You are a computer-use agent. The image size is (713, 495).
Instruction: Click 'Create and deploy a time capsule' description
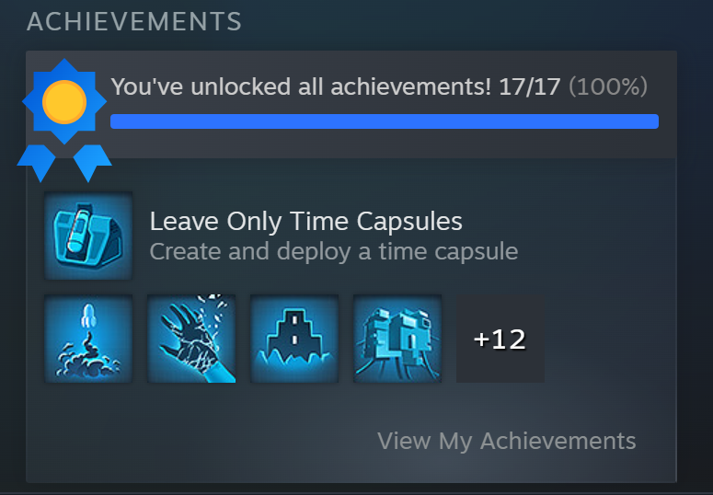click(334, 251)
